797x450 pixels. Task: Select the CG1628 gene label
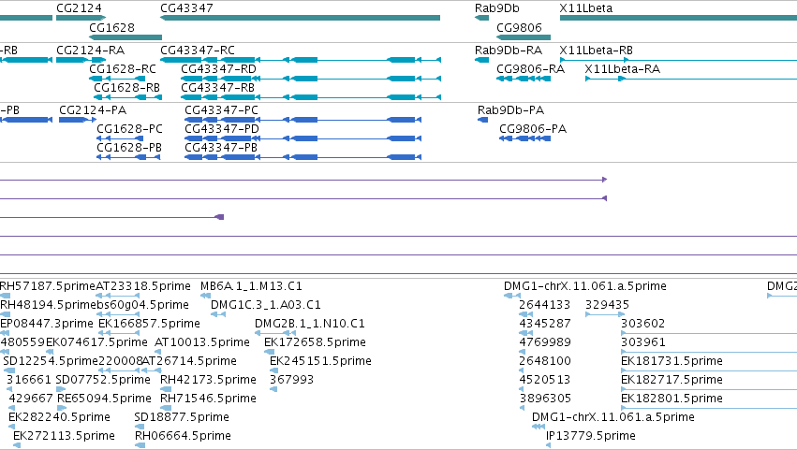coord(111,27)
